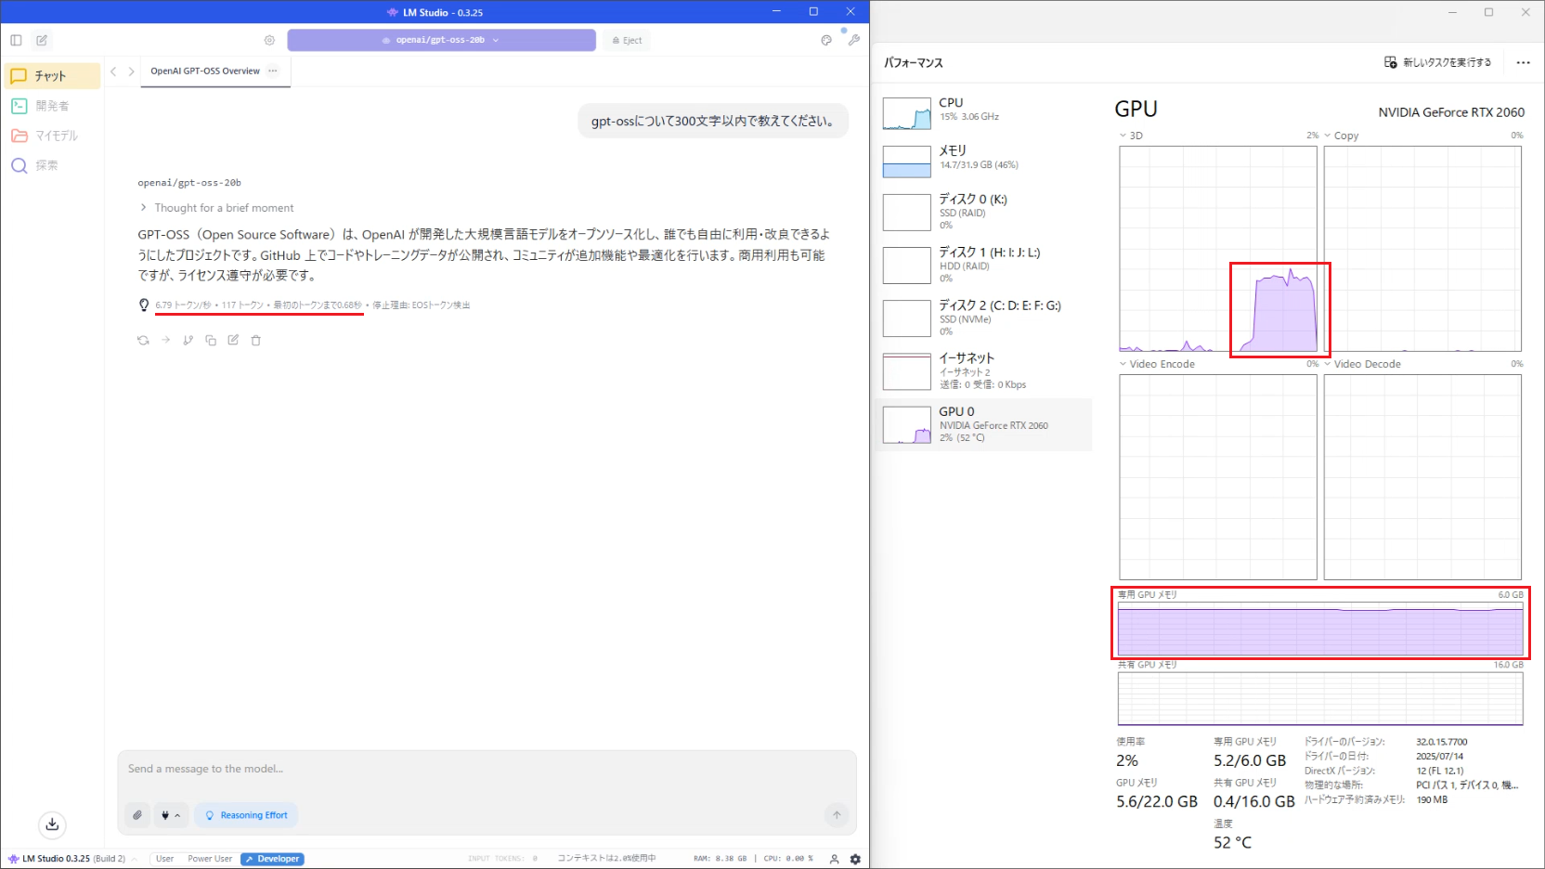This screenshot has height=869, width=1545.
Task: Select Developer mode in status bar
Action: pyautogui.click(x=273, y=859)
